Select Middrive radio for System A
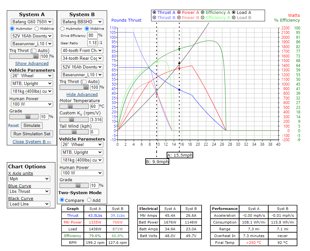The height and width of the screenshot is (251, 310). [37, 29]
